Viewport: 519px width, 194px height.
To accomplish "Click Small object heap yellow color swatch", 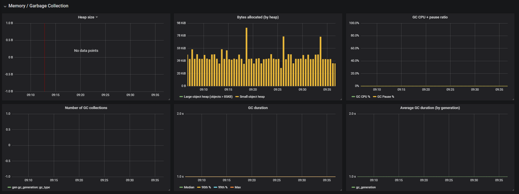I will coord(237,97).
